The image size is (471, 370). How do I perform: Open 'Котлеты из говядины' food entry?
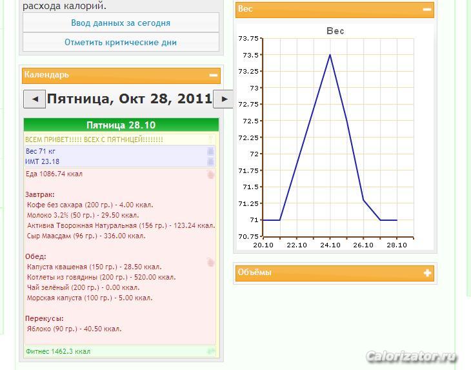101,278
